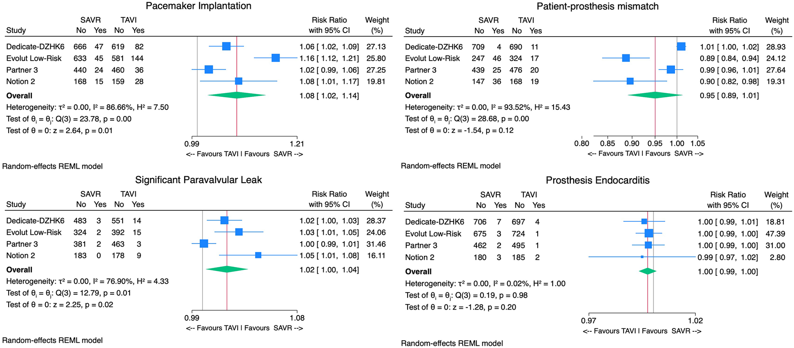Screen dimensions: 794x348
Task: Click the green Overall diamond in Patient-prosthesis mismatch
Action: (x=655, y=95)
